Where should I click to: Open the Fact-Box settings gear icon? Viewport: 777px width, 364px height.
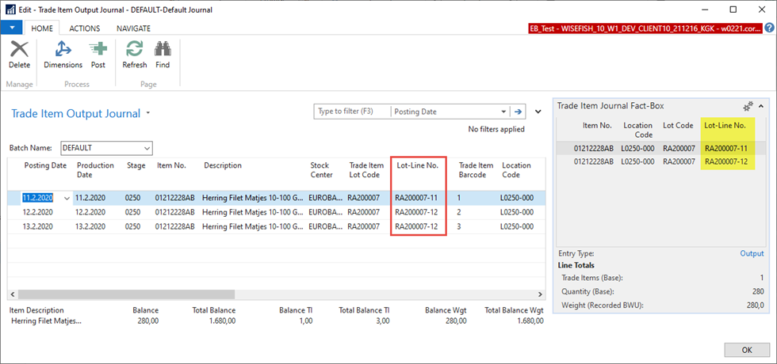747,105
